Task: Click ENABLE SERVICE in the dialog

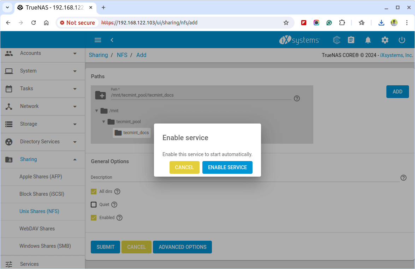Action: (x=227, y=167)
